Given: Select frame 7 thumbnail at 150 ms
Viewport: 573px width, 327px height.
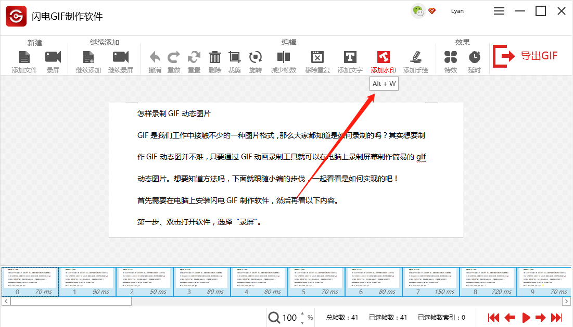Looking at the screenshot, I should point(431,282).
